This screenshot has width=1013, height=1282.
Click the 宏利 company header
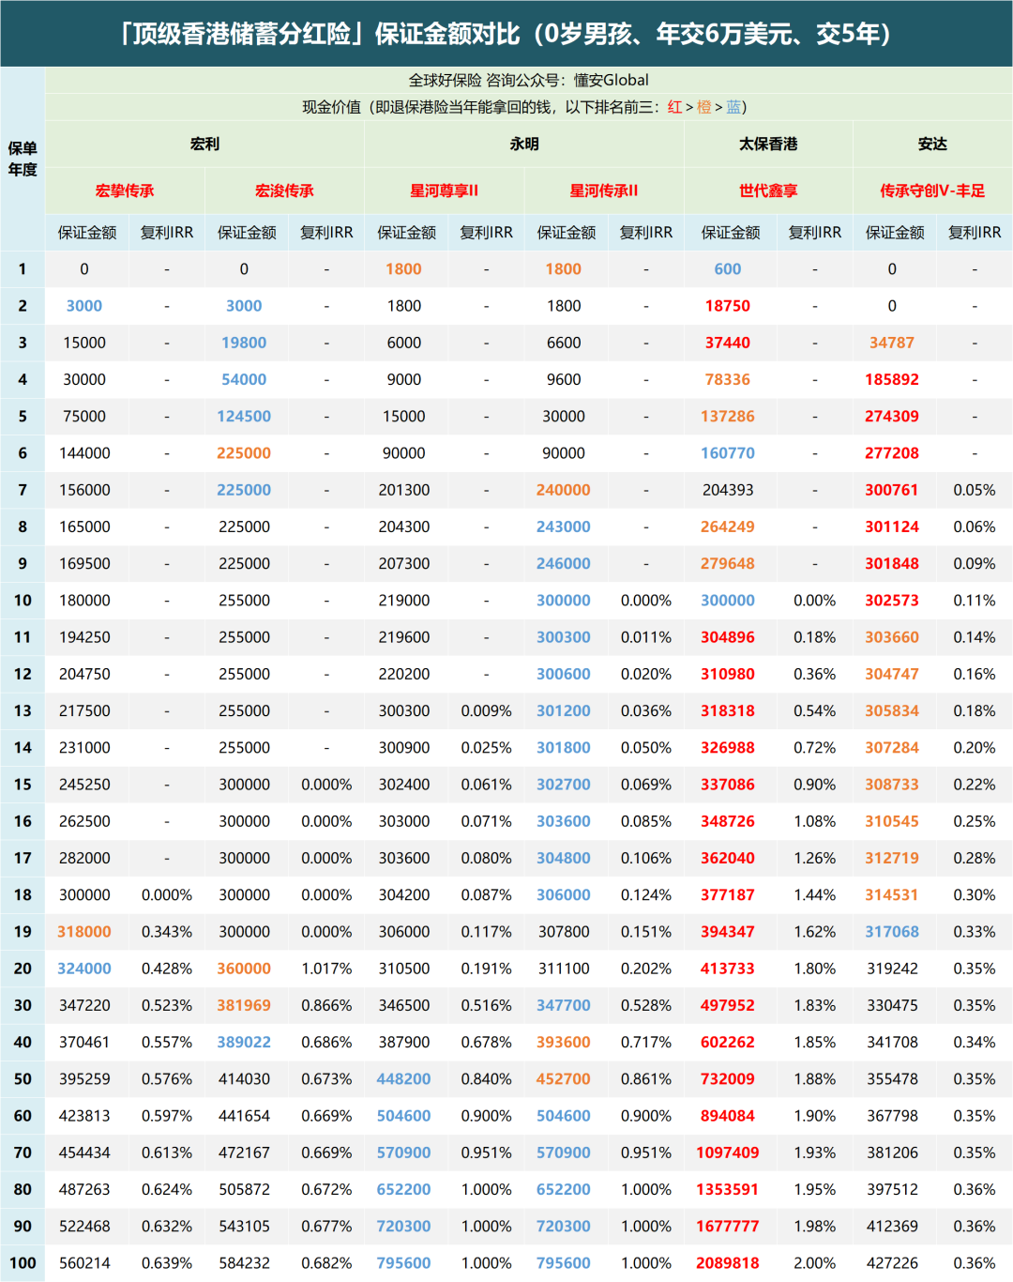click(x=204, y=144)
